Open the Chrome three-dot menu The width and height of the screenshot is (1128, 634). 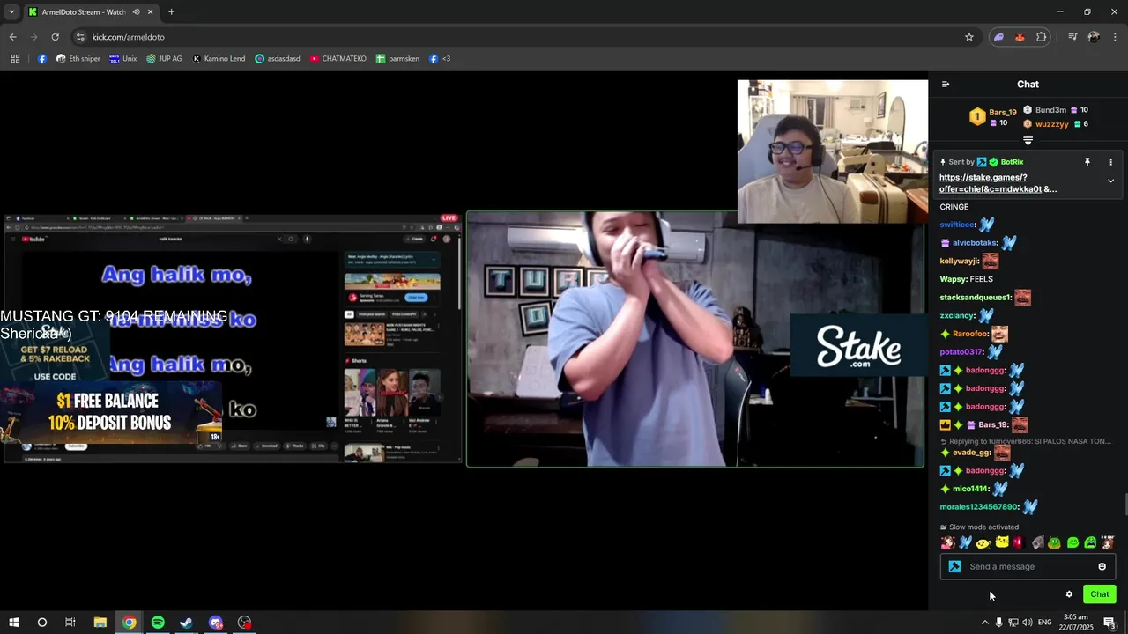point(1115,37)
